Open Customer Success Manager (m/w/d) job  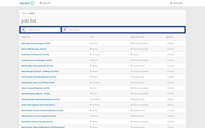click(x=37, y=60)
